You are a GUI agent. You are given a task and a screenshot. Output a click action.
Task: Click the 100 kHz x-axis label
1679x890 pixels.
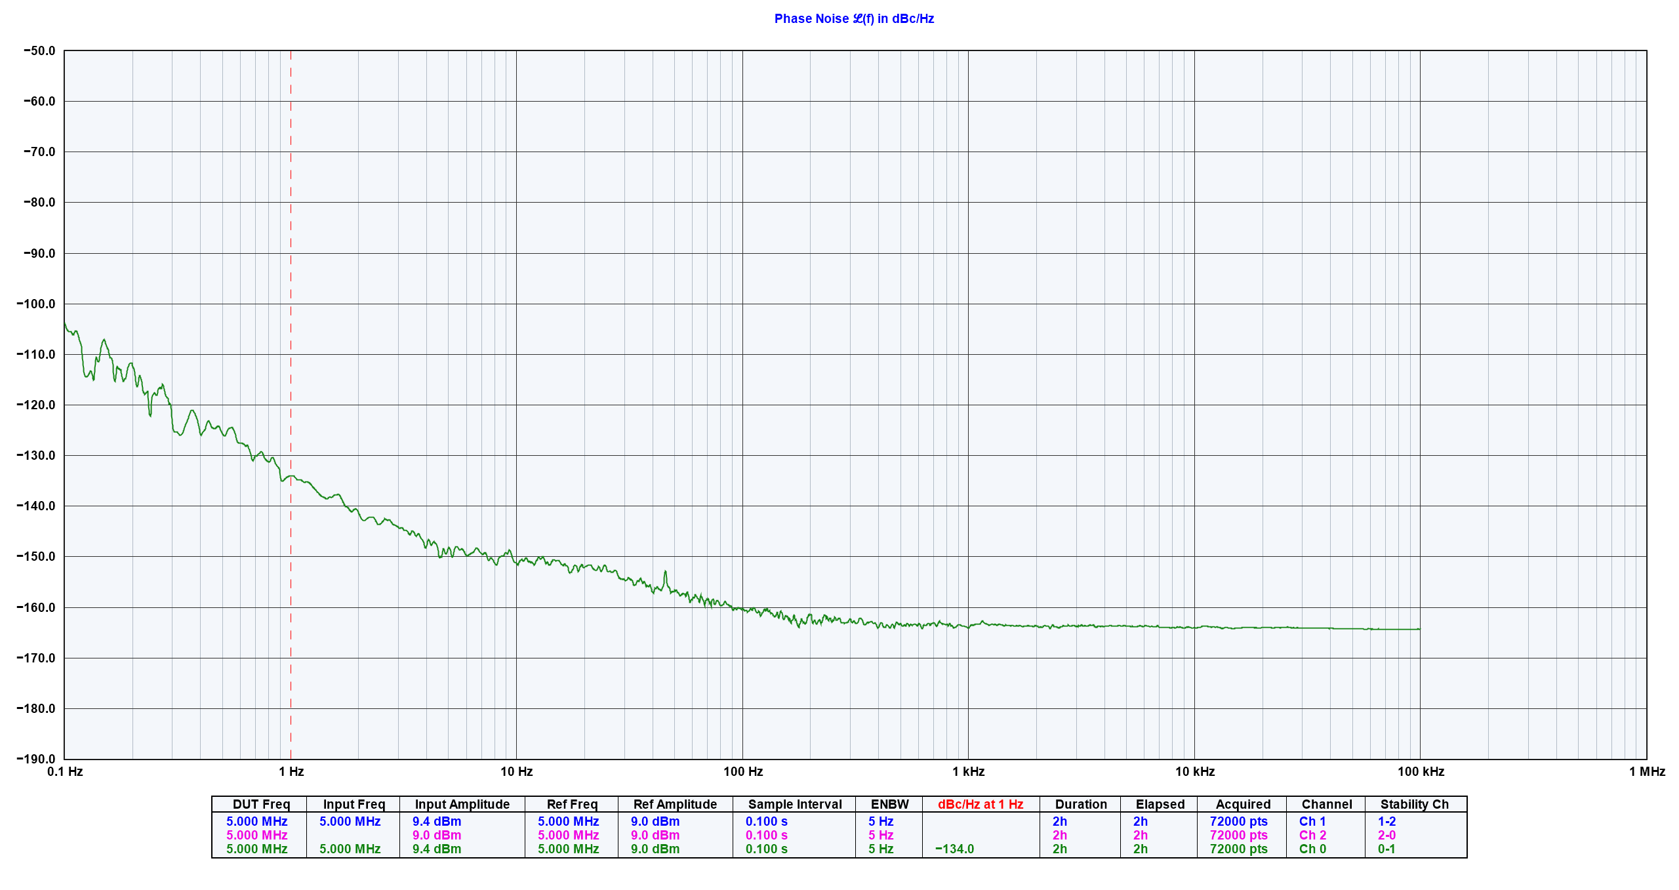tap(1421, 771)
